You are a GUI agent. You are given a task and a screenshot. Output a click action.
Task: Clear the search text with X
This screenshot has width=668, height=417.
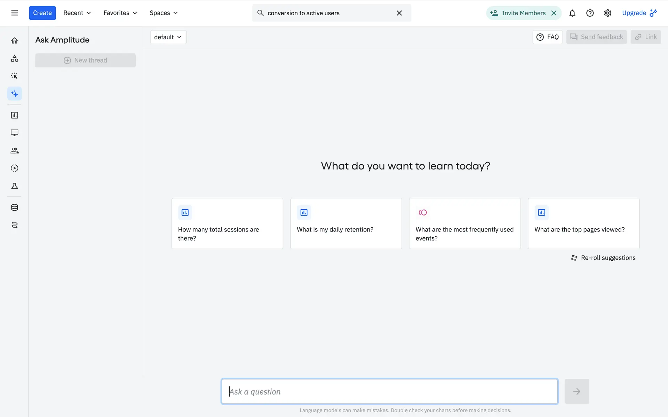[x=399, y=13]
